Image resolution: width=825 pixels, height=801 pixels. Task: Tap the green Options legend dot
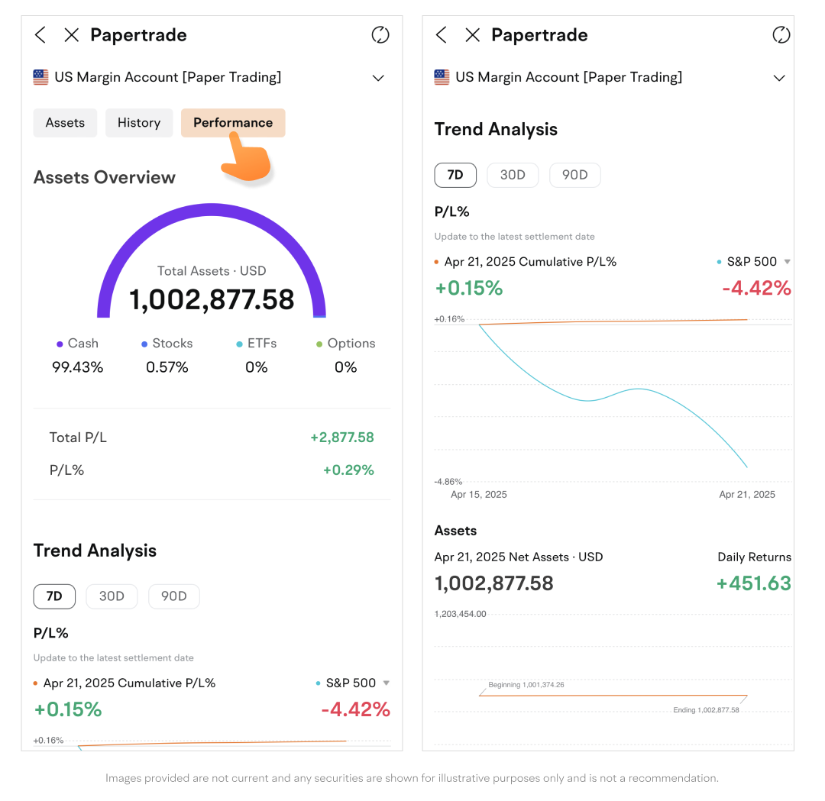coord(319,344)
